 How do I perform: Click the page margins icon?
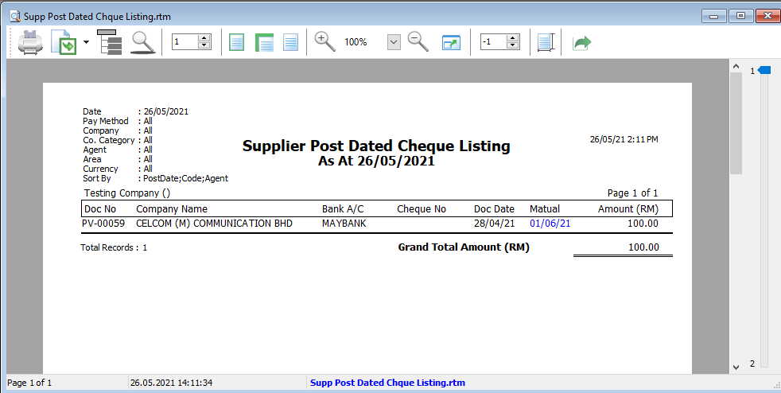[546, 42]
